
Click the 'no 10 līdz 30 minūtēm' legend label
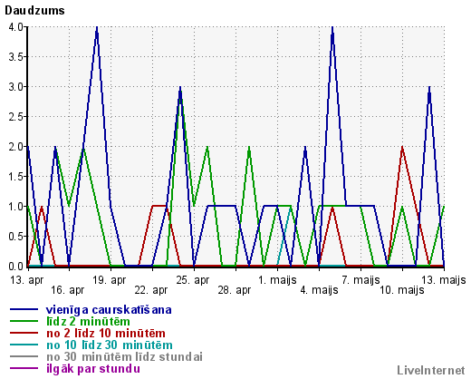110,345
